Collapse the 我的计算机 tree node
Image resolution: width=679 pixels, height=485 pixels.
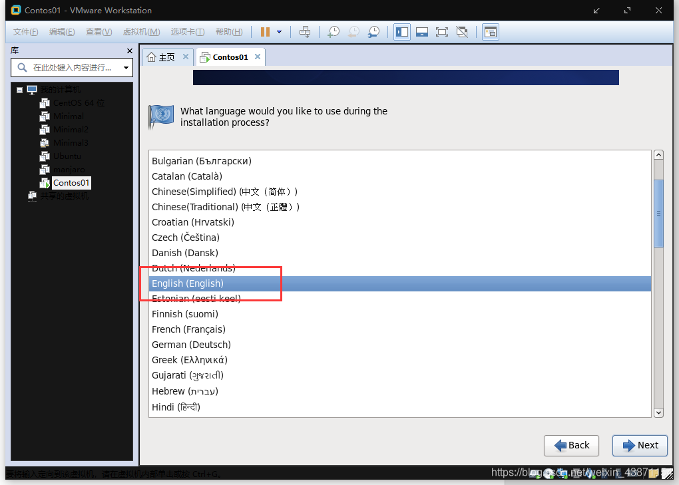coord(19,90)
